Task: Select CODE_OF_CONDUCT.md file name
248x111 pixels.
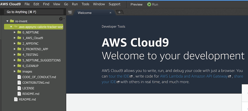Action: 39,77
